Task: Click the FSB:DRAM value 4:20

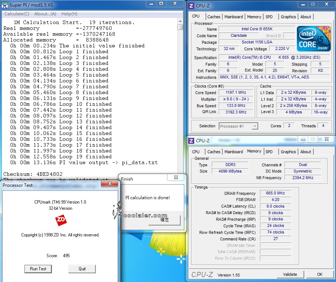Action: [x=275, y=200]
